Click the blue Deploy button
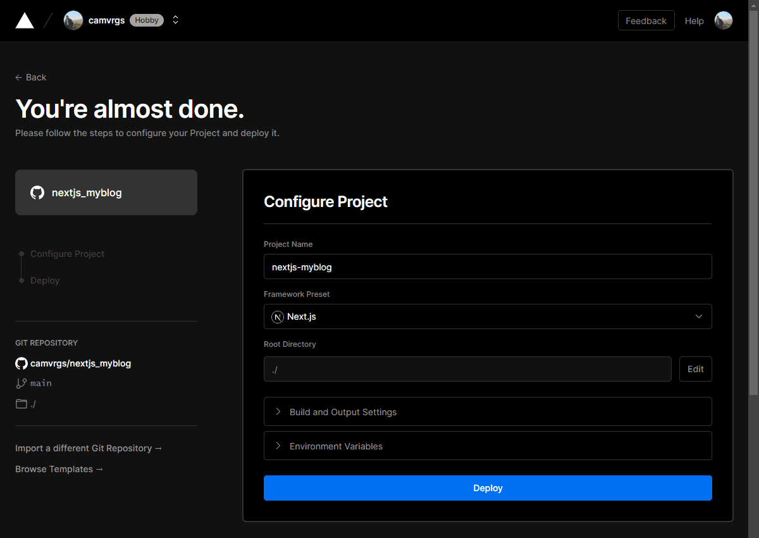Viewport: 759px width, 538px height. pyautogui.click(x=488, y=488)
